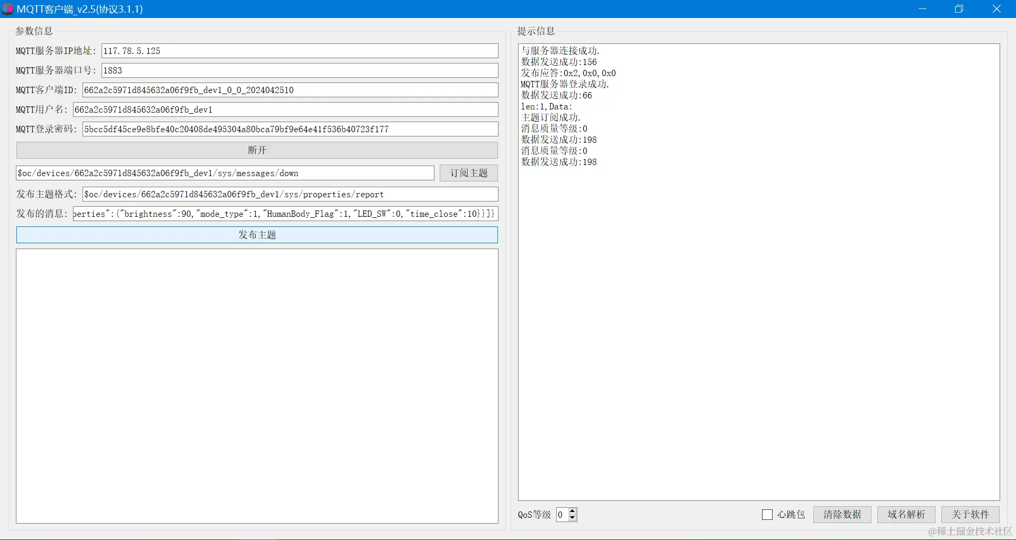Click the 订阅主题 subscribe button

pyautogui.click(x=469, y=173)
